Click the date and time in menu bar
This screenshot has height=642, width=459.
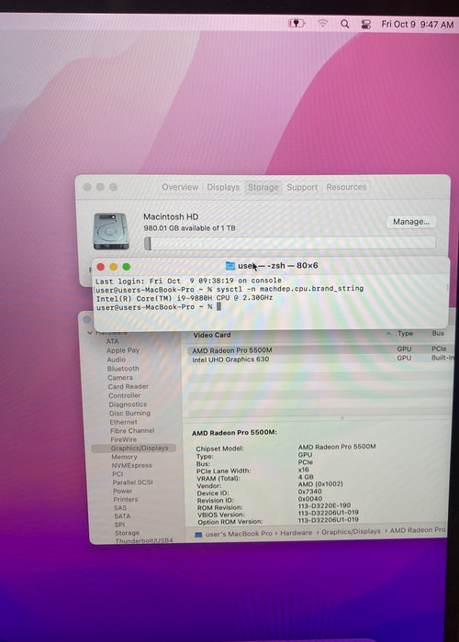click(417, 24)
